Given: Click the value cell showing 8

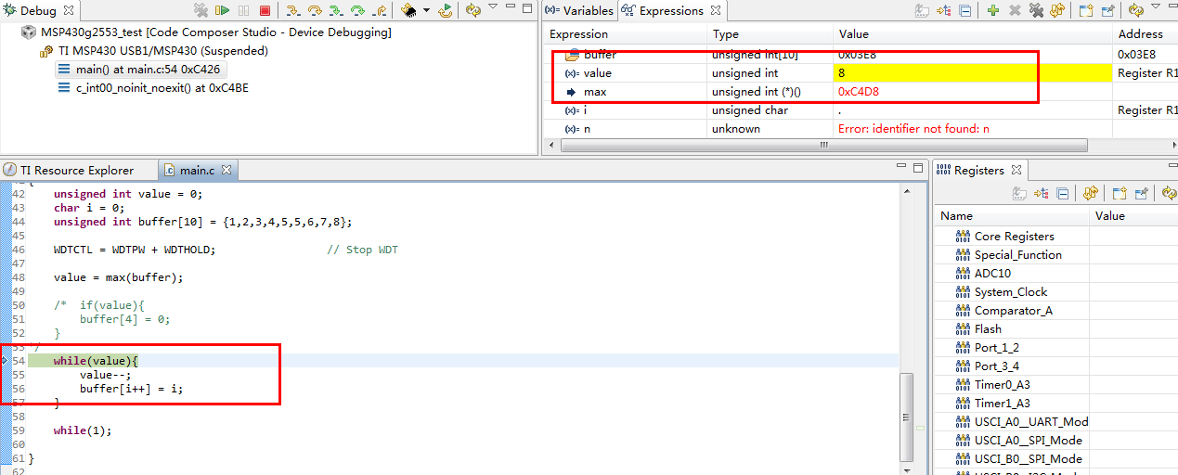Looking at the screenshot, I should pos(972,72).
